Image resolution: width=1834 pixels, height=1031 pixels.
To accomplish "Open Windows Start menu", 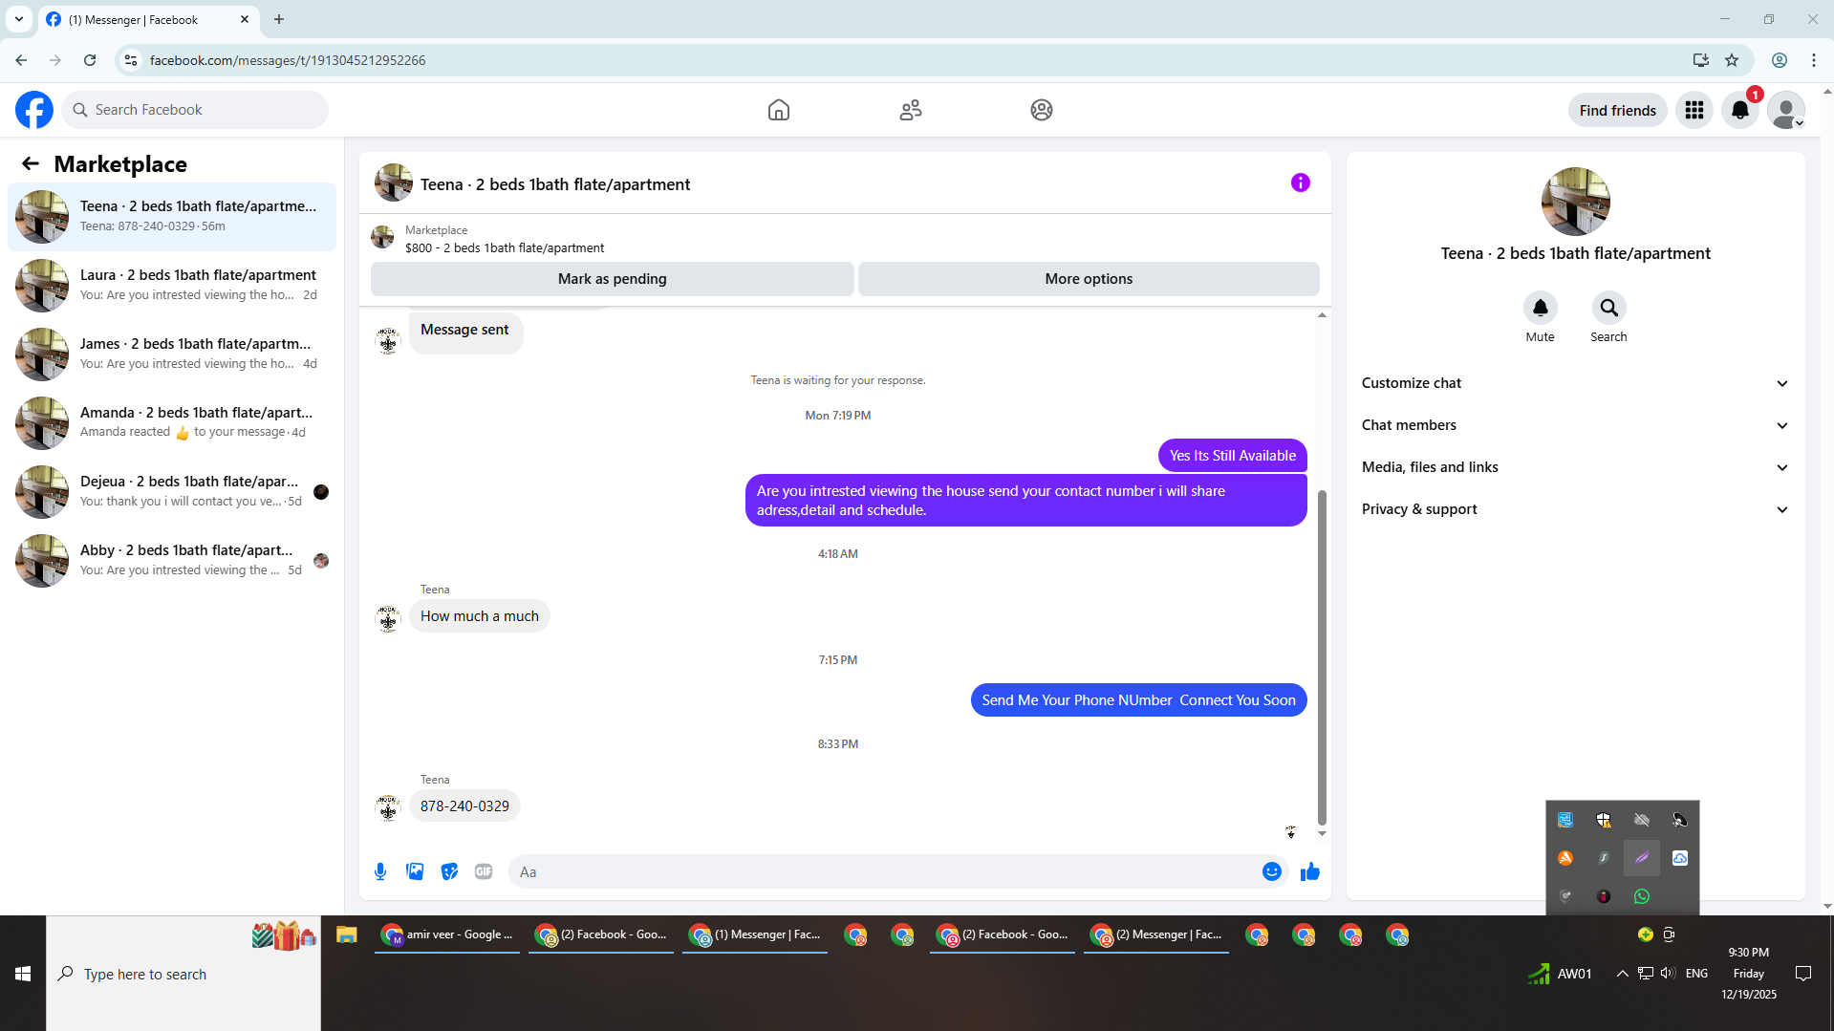I will tap(23, 974).
